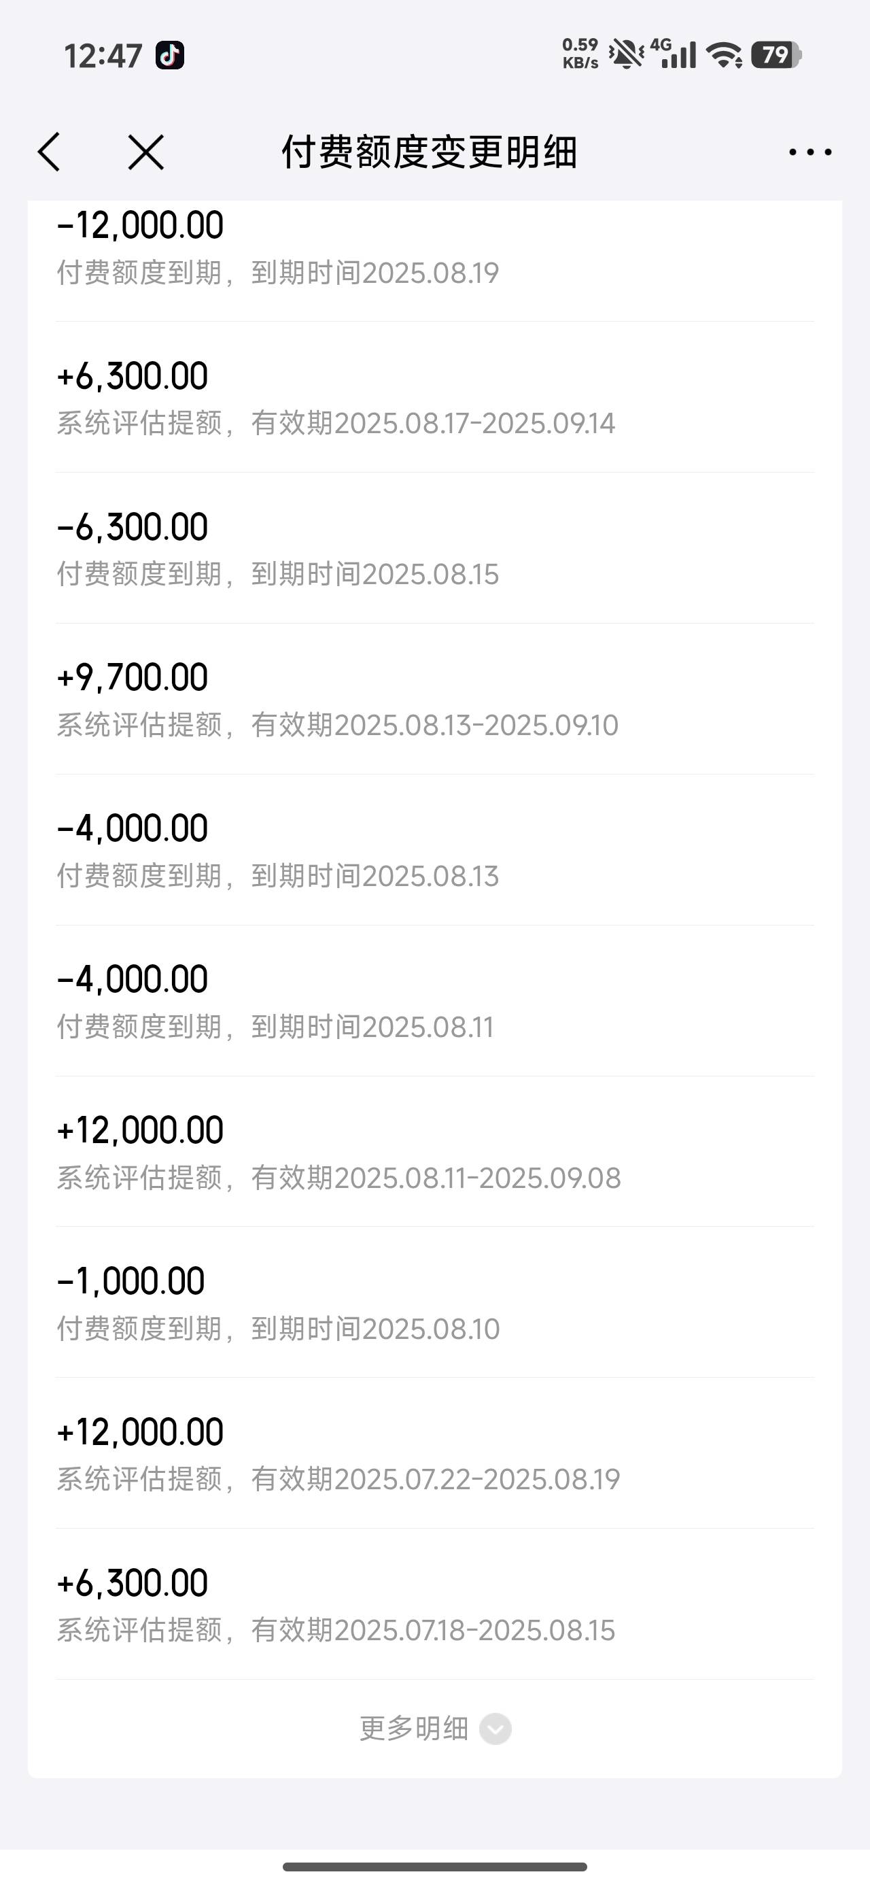
Task: Close the page with X icon
Action: click(x=145, y=152)
